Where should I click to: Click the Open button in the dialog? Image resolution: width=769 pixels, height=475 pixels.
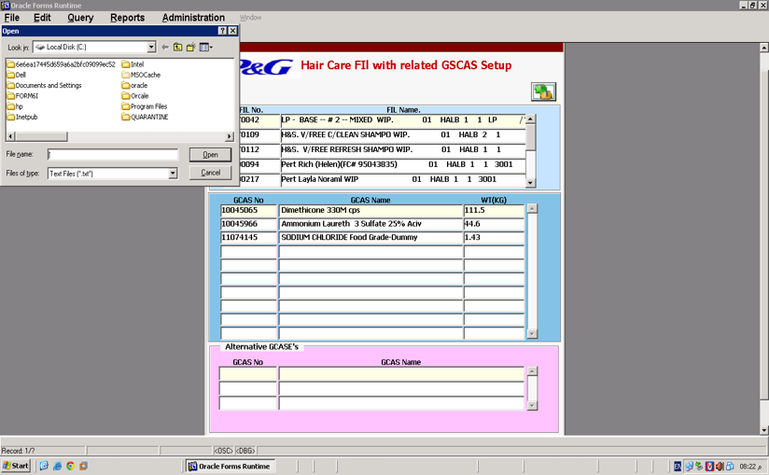point(210,155)
